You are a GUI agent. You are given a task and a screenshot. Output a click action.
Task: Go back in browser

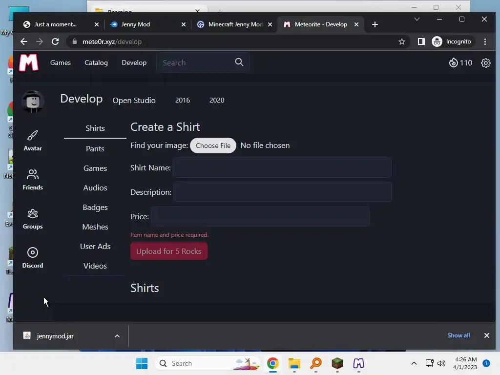(24, 42)
